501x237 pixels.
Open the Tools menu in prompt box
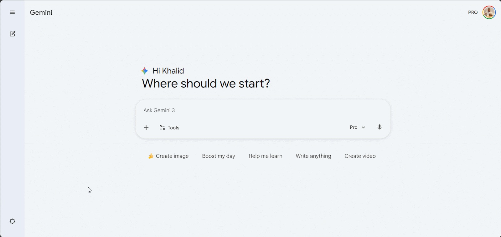click(169, 128)
